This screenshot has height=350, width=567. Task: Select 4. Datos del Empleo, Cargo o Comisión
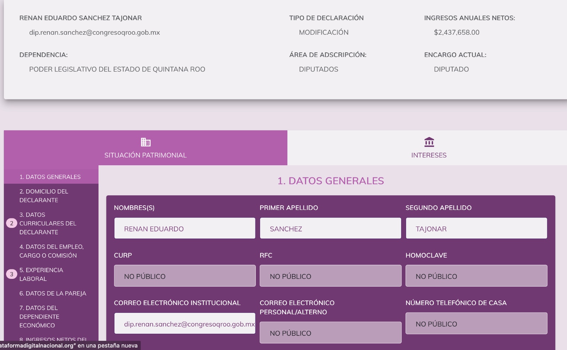pyautogui.click(x=51, y=251)
